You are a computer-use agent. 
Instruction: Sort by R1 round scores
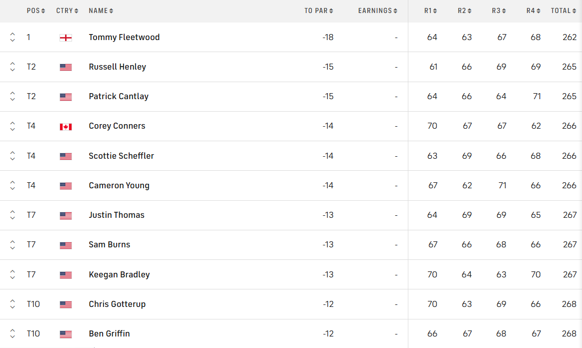pyautogui.click(x=431, y=11)
